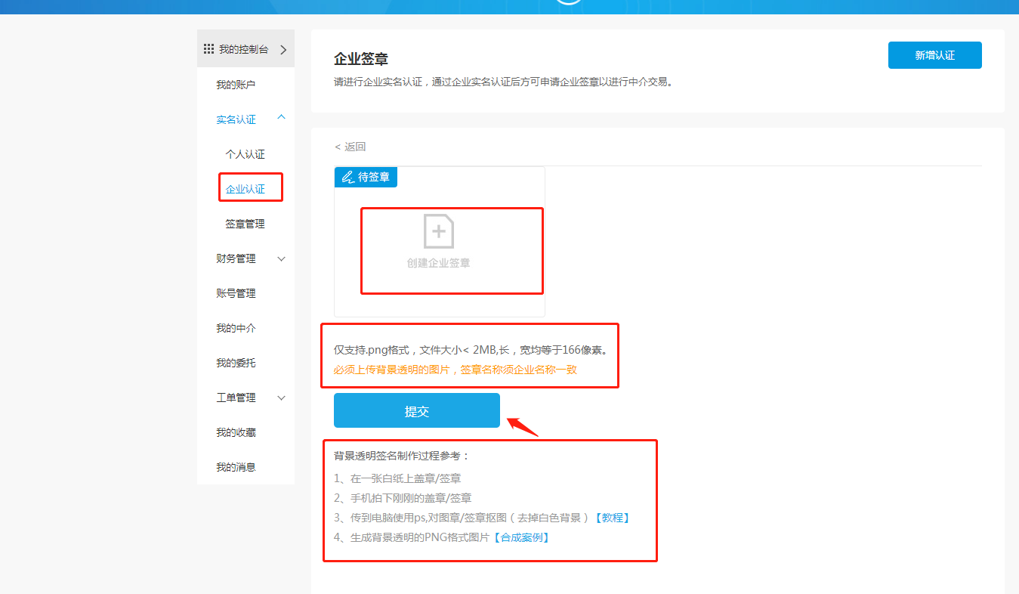Select 企业认证 menu item
This screenshot has width=1019, height=594.
pyautogui.click(x=245, y=189)
